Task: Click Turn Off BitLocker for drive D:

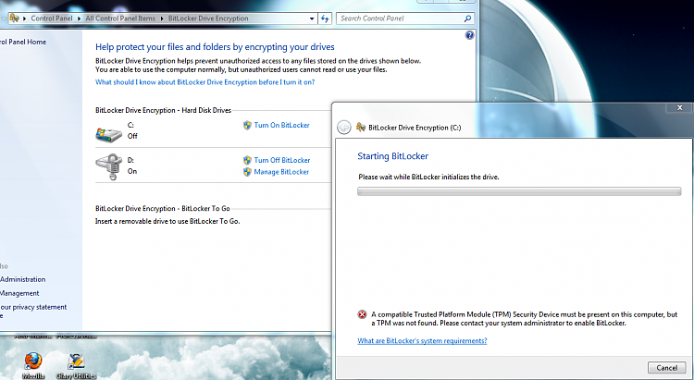Action: [282, 160]
